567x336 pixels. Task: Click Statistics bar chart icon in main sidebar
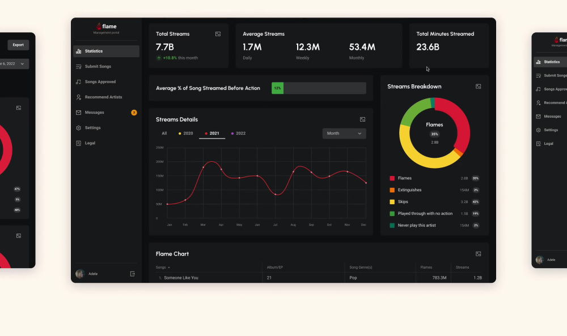[x=78, y=51]
